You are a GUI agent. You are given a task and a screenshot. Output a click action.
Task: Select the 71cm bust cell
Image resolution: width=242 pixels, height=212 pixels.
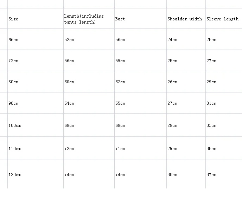(x=140, y=148)
